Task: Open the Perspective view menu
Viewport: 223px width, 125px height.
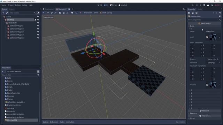Action: click(x=49, y=17)
